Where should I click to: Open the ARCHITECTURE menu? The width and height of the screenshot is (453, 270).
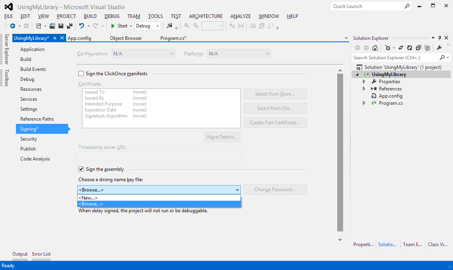click(x=206, y=16)
